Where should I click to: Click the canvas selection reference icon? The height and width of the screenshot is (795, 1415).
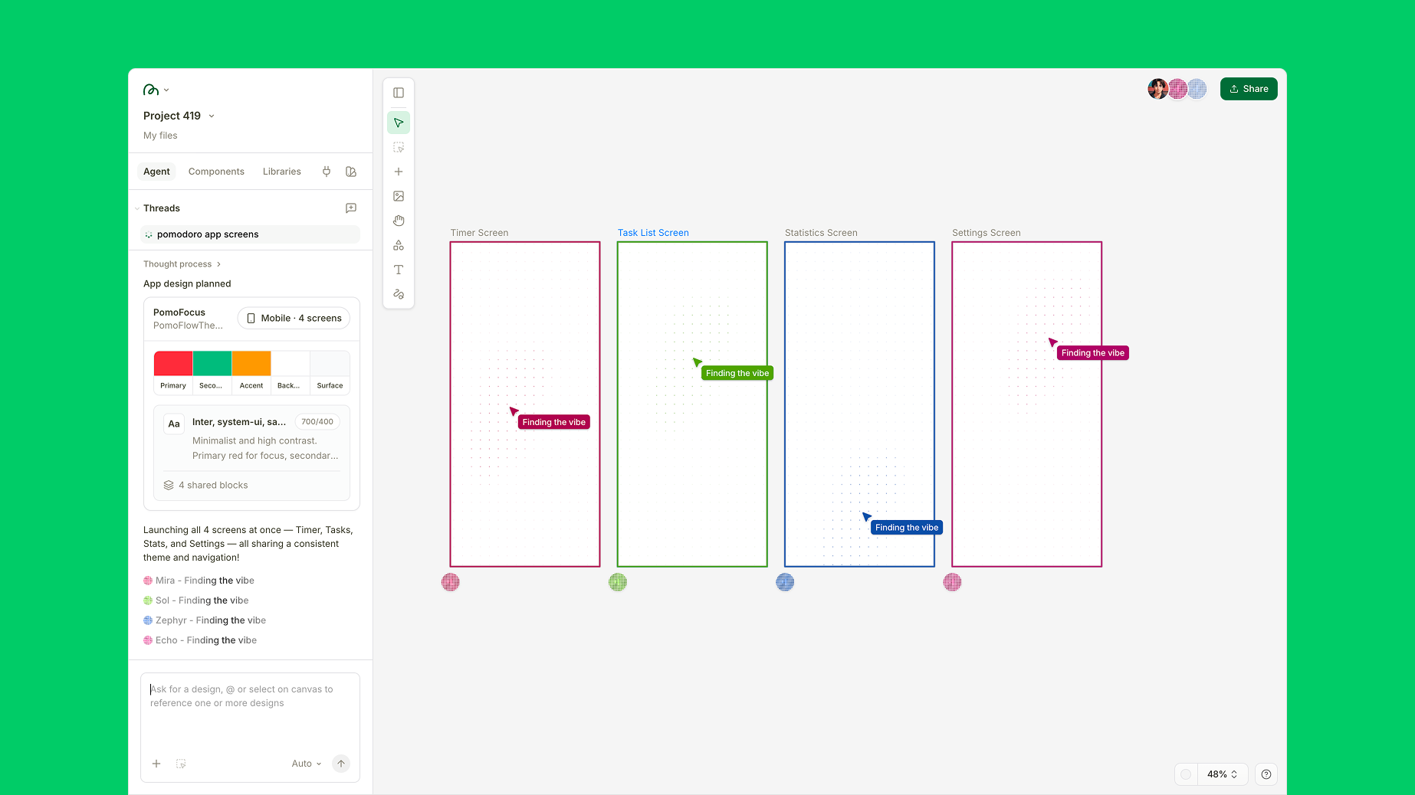click(181, 764)
